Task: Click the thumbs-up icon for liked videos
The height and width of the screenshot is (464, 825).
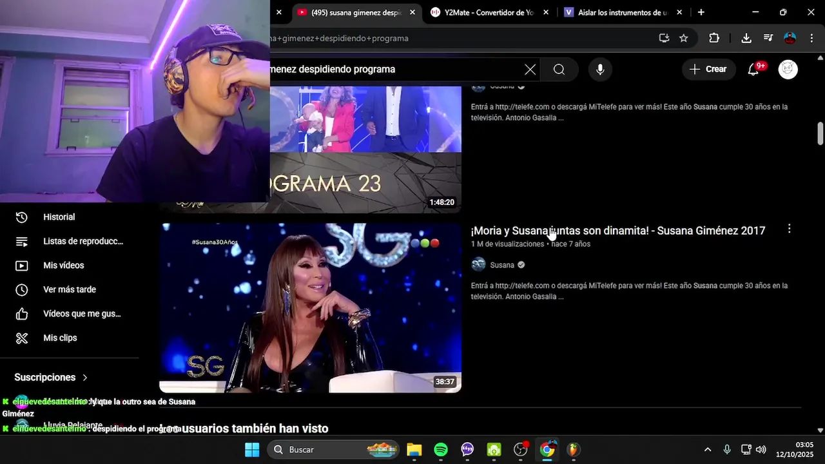Action: [x=22, y=314]
